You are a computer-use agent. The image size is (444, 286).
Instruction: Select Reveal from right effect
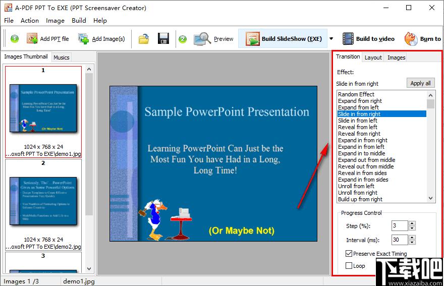click(382, 134)
